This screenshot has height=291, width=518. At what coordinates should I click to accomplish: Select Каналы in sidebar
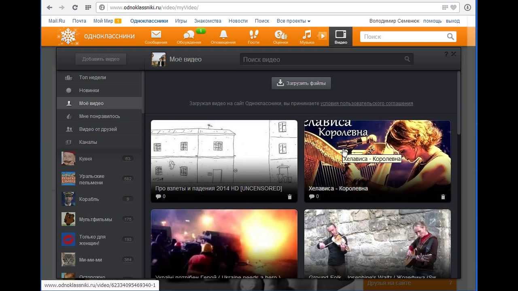(99, 142)
